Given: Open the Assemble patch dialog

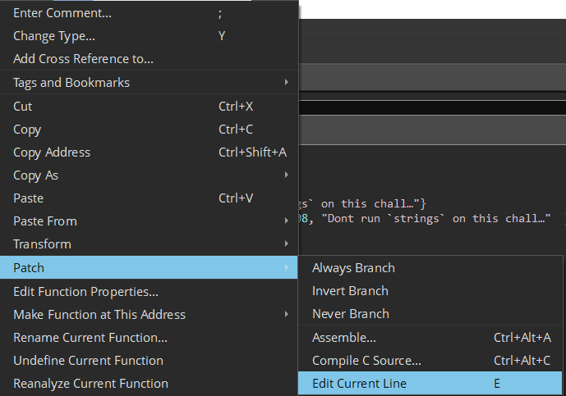Looking at the screenshot, I should pos(344,338).
